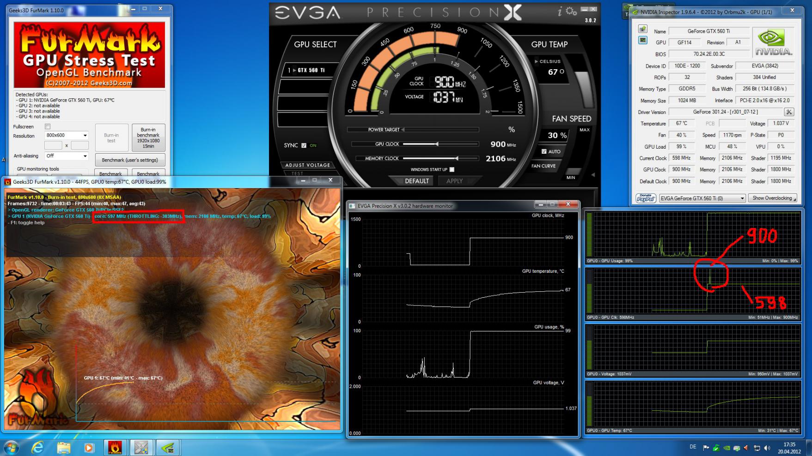Image resolution: width=812 pixels, height=456 pixels.
Task: Click Current Clock 598 MHz value
Action: [682, 158]
